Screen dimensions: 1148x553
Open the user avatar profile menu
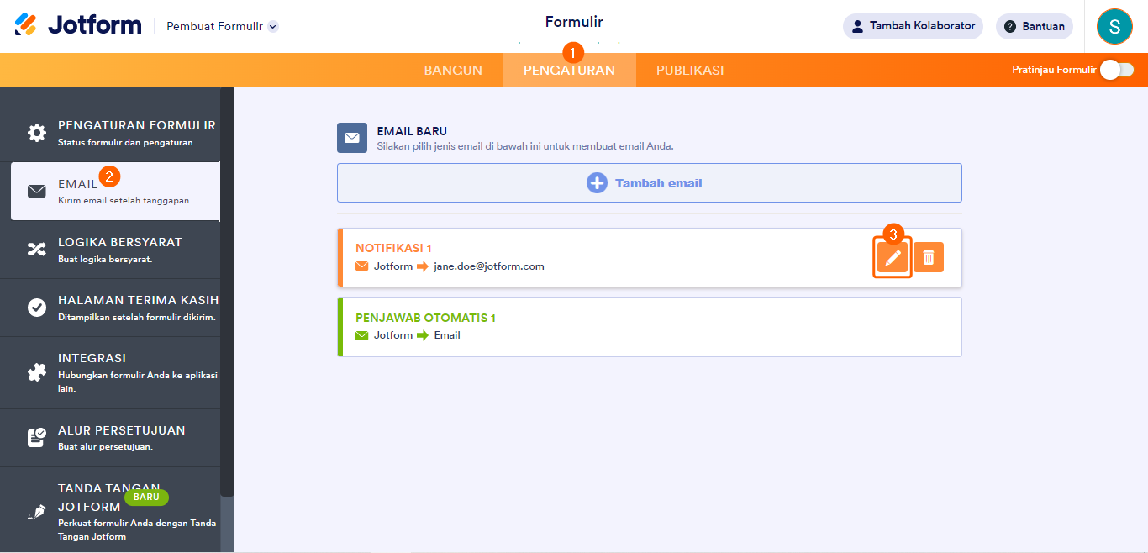pyautogui.click(x=1114, y=26)
